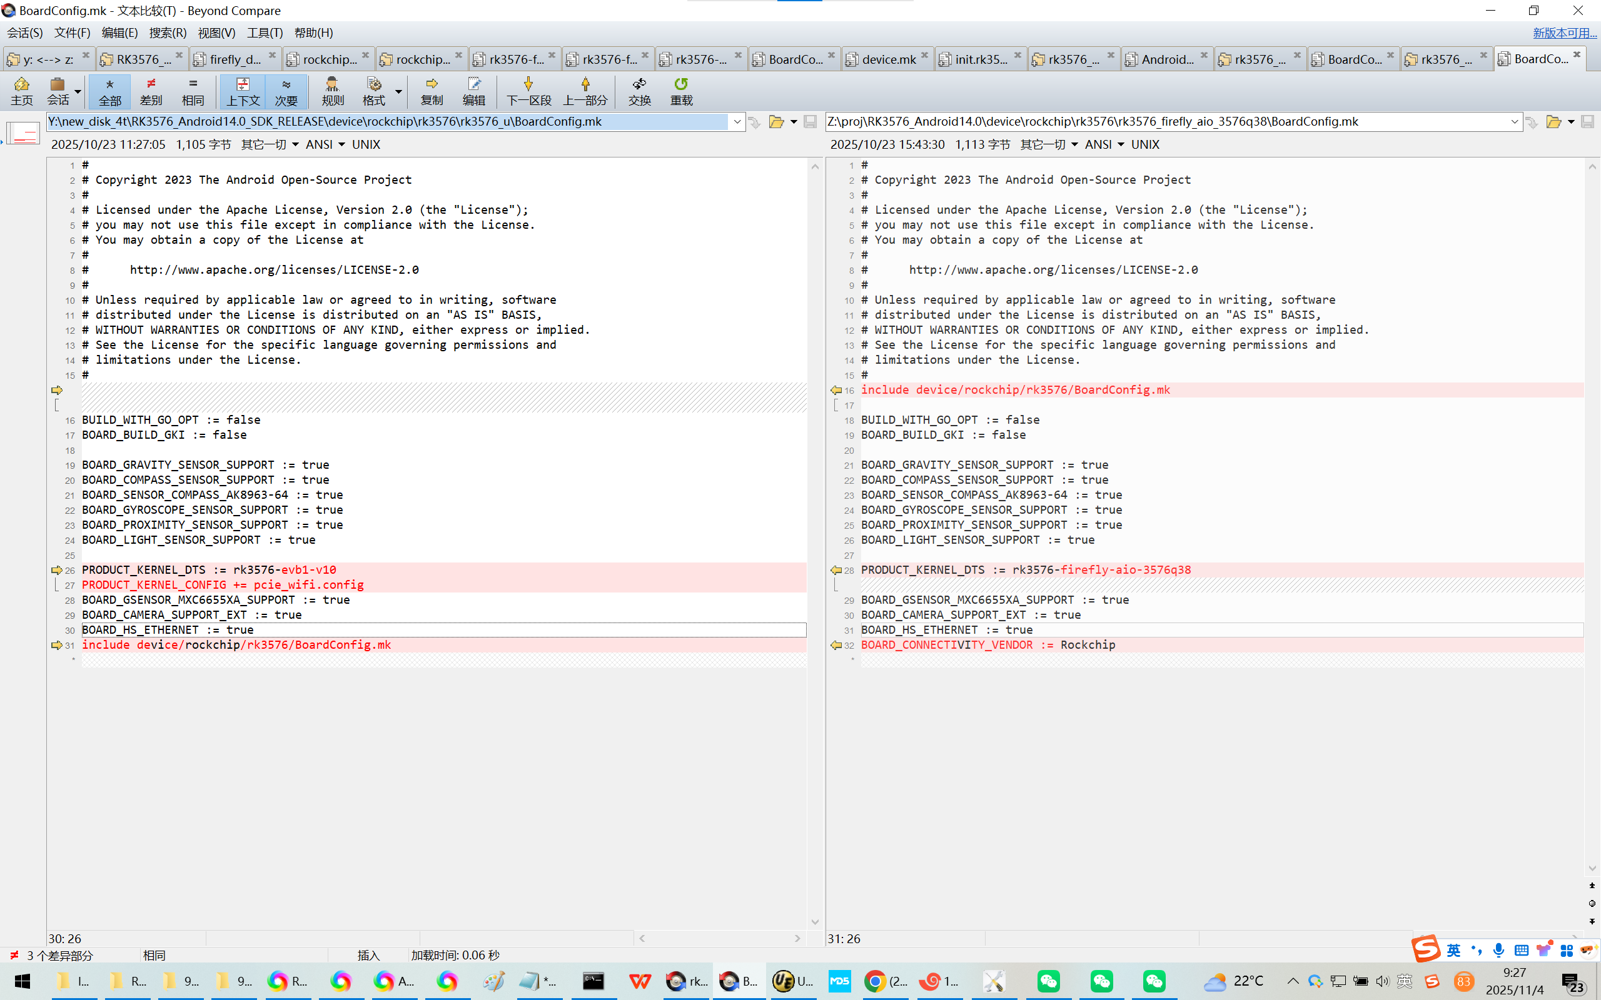Toggle Show Context (上下文) display
The width and height of the screenshot is (1601, 1000).
243,91
